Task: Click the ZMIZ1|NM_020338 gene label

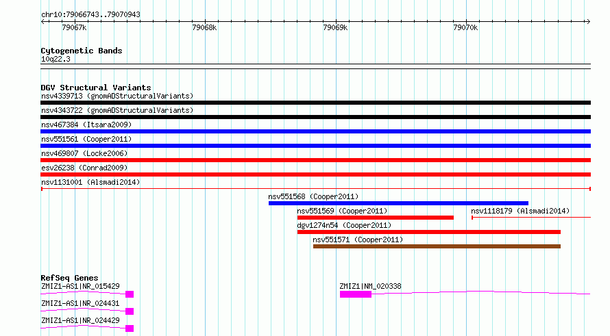Action: click(370, 286)
